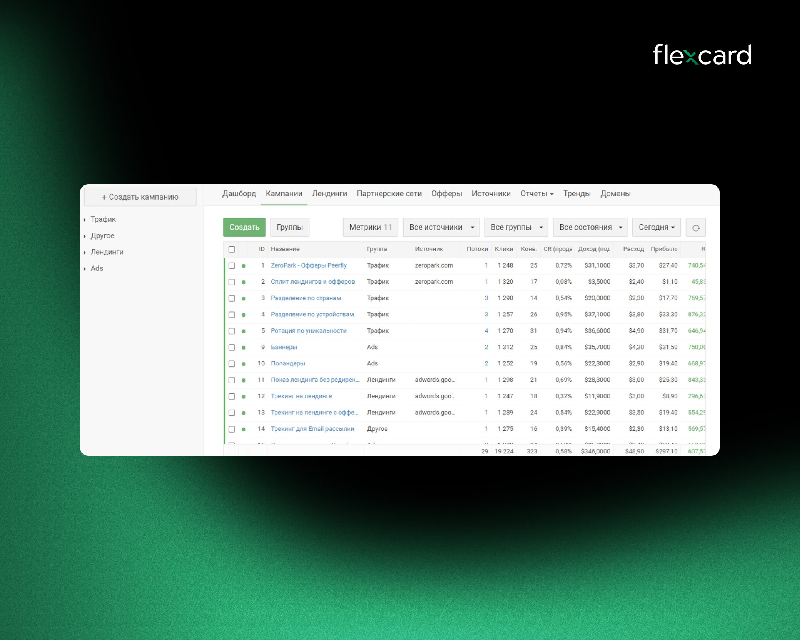This screenshot has width=800, height=640.
Task: Open the Попандеры campaign link
Action: pos(288,363)
